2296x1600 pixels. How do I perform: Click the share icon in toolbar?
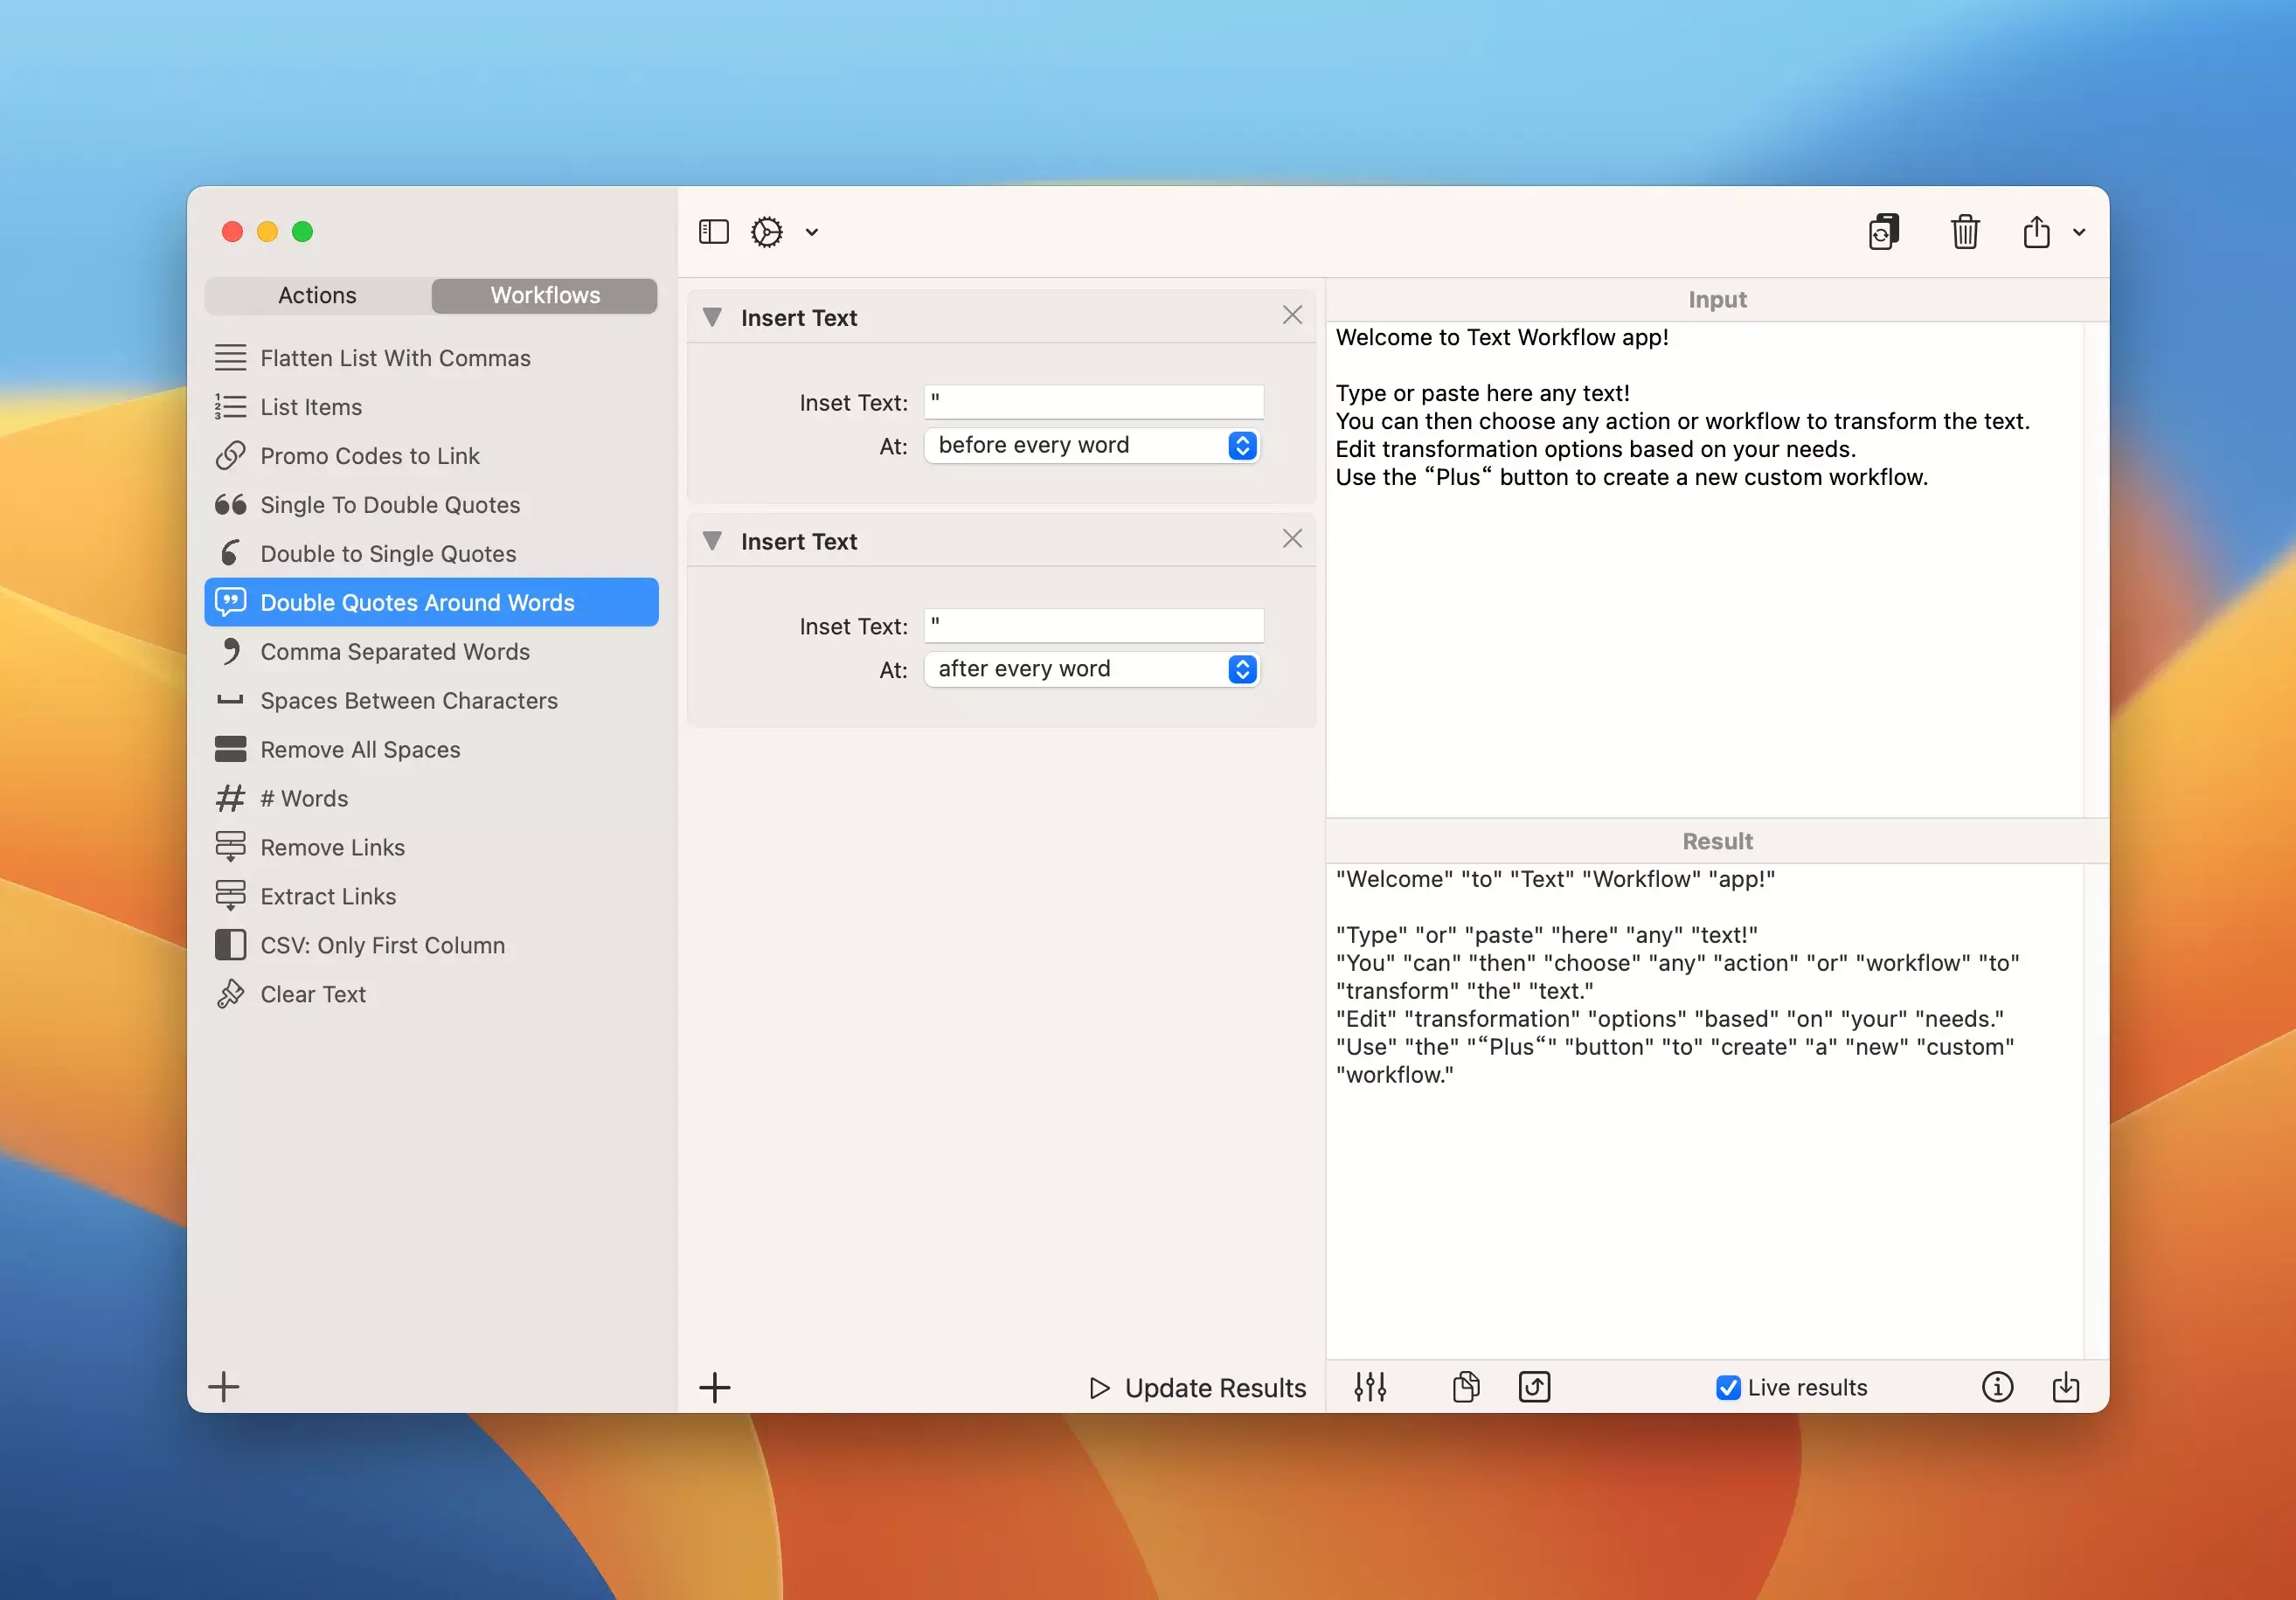[2036, 232]
